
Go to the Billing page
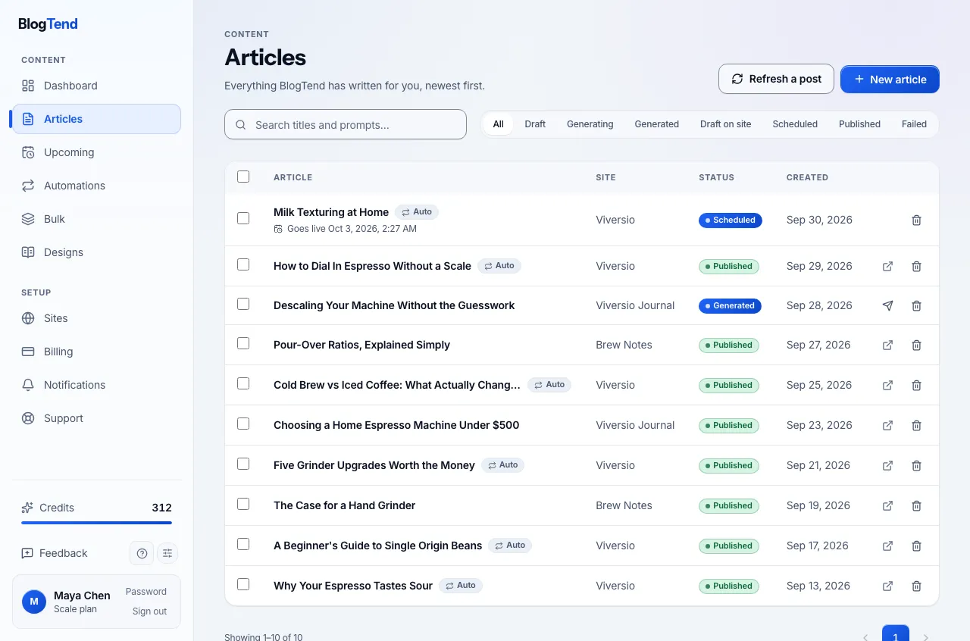pyautogui.click(x=96, y=352)
